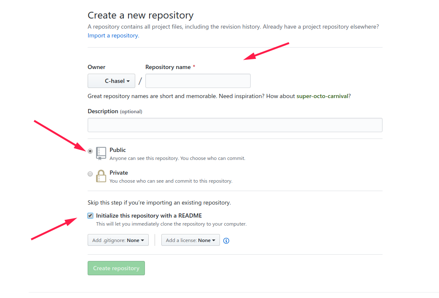Click the Public repository book icon
The height and width of the screenshot is (298, 439).
click(x=101, y=153)
